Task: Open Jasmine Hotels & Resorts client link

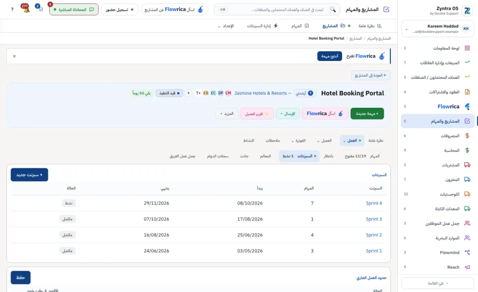Action: (x=260, y=93)
